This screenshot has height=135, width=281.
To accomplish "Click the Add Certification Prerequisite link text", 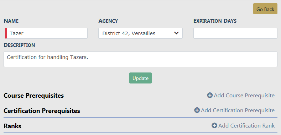I will coord(238,110).
